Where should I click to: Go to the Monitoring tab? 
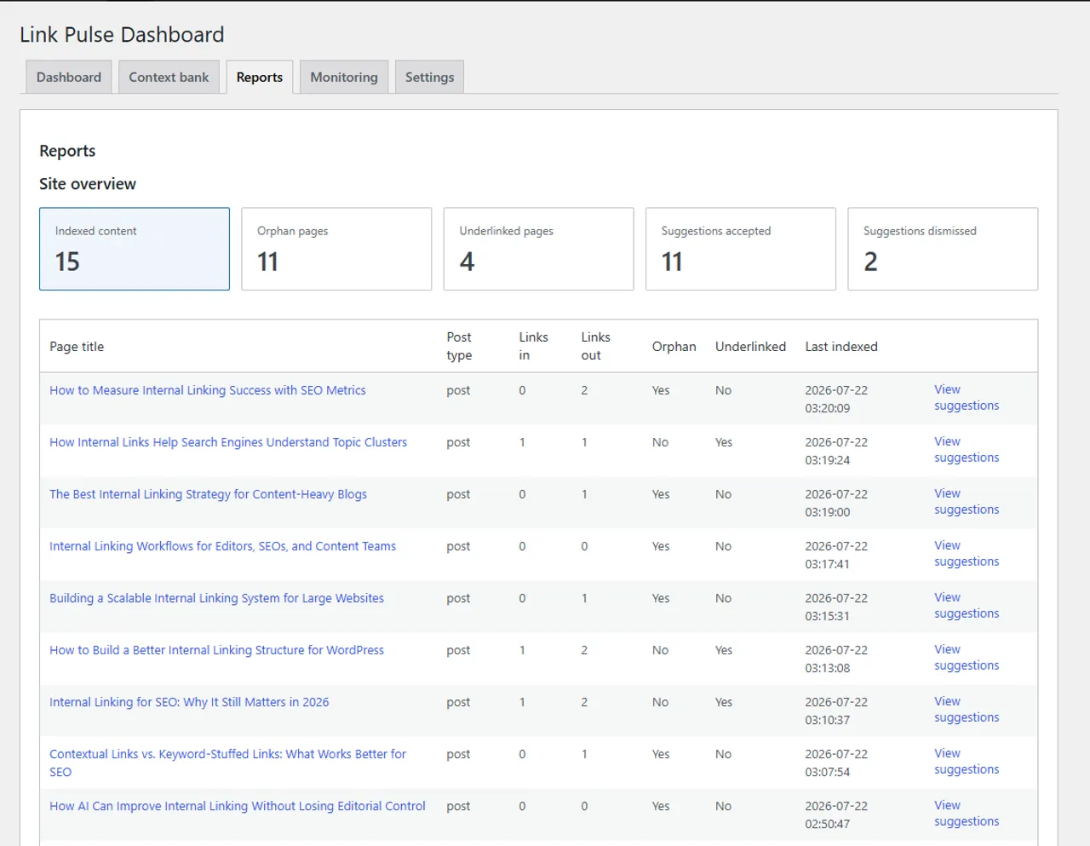pyautogui.click(x=344, y=77)
